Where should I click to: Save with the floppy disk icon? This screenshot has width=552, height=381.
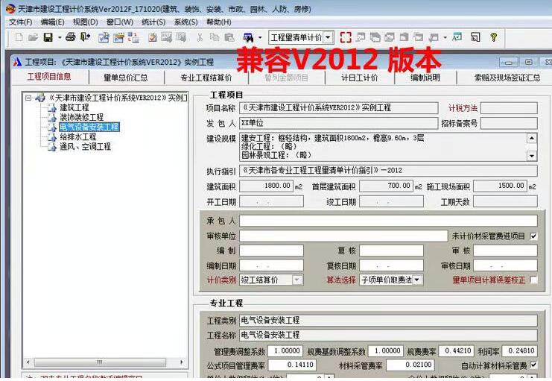click(48, 37)
